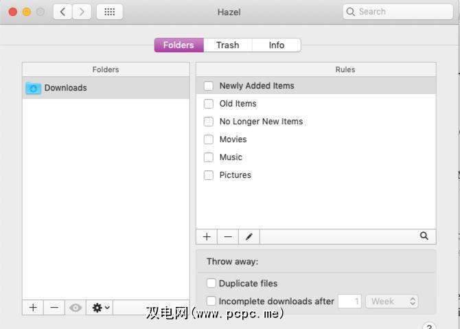Open the gear actions menu under Folders
The image size is (460, 329).
click(x=100, y=308)
